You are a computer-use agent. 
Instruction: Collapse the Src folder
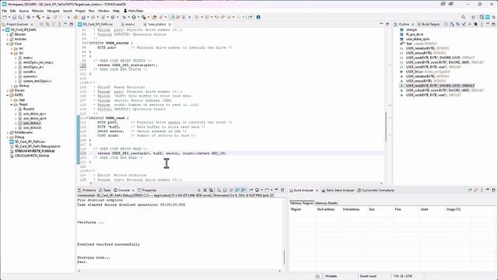[x=12, y=53]
